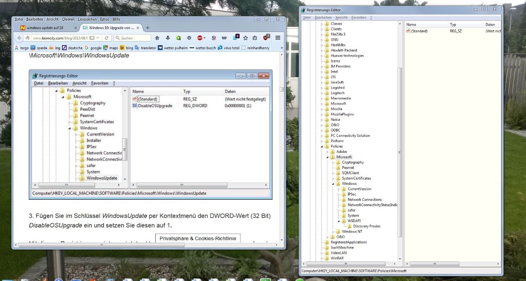Expand the Windows NT registry key
This screenshot has width=526, height=281.
point(333,232)
